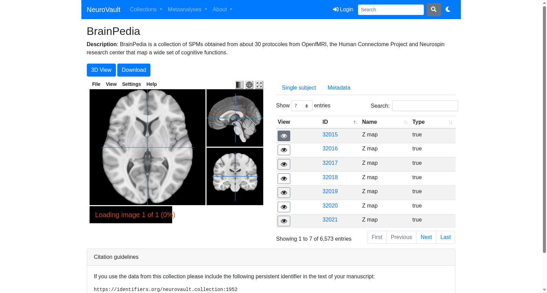This screenshot has width=547, height=293.
Task: Open image link 32017
Action: 330,163
